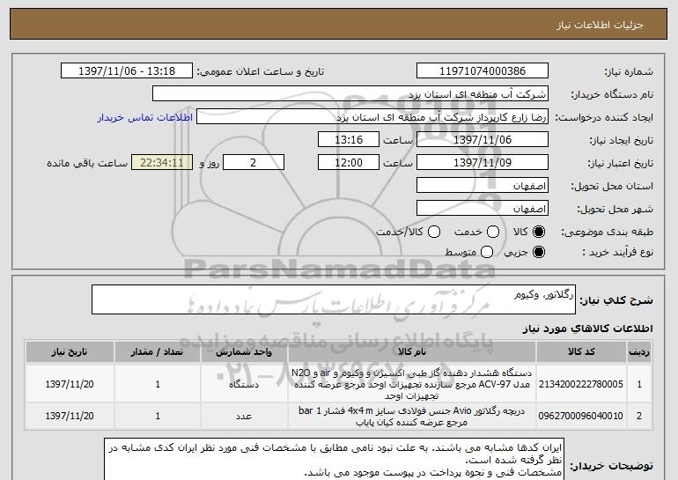The width and height of the screenshot is (678, 480).
Task: Click the quantity cell in row 1
Action: point(158,384)
